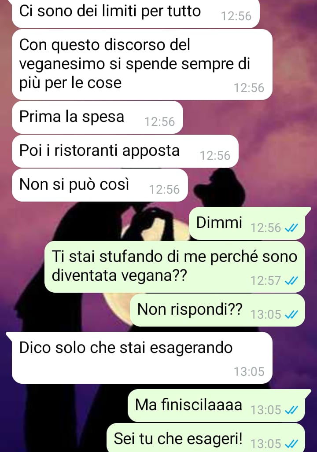Select the 'Ci sono dei limiti per tutto' message
This screenshot has width=317, height=452.
136,13
